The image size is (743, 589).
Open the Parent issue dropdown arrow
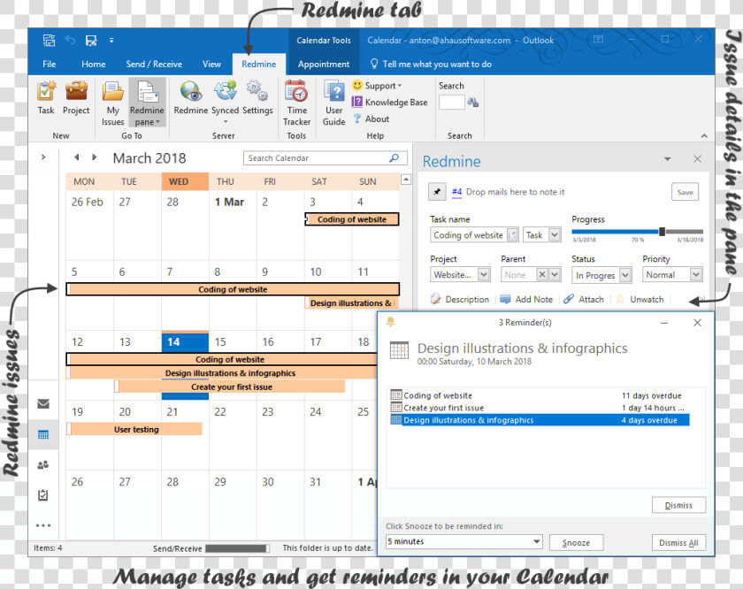click(x=555, y=275)
